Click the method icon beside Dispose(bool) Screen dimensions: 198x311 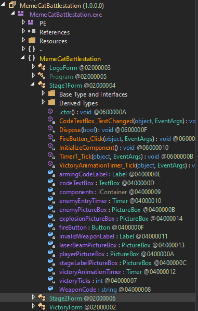pos(51,129)
